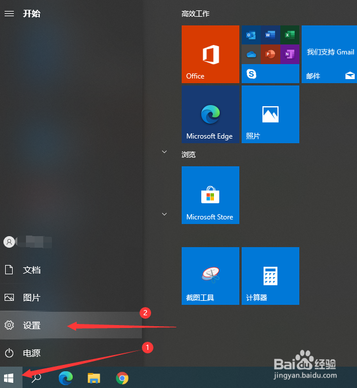
Task: Collapse the chevron beside 浏览 group
Action: (164, 152)
